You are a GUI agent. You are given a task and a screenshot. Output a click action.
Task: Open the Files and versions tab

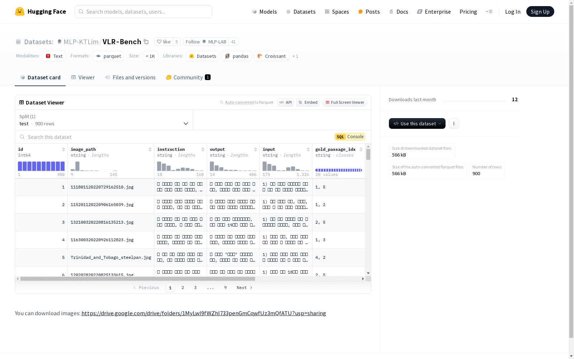point(130,78)
